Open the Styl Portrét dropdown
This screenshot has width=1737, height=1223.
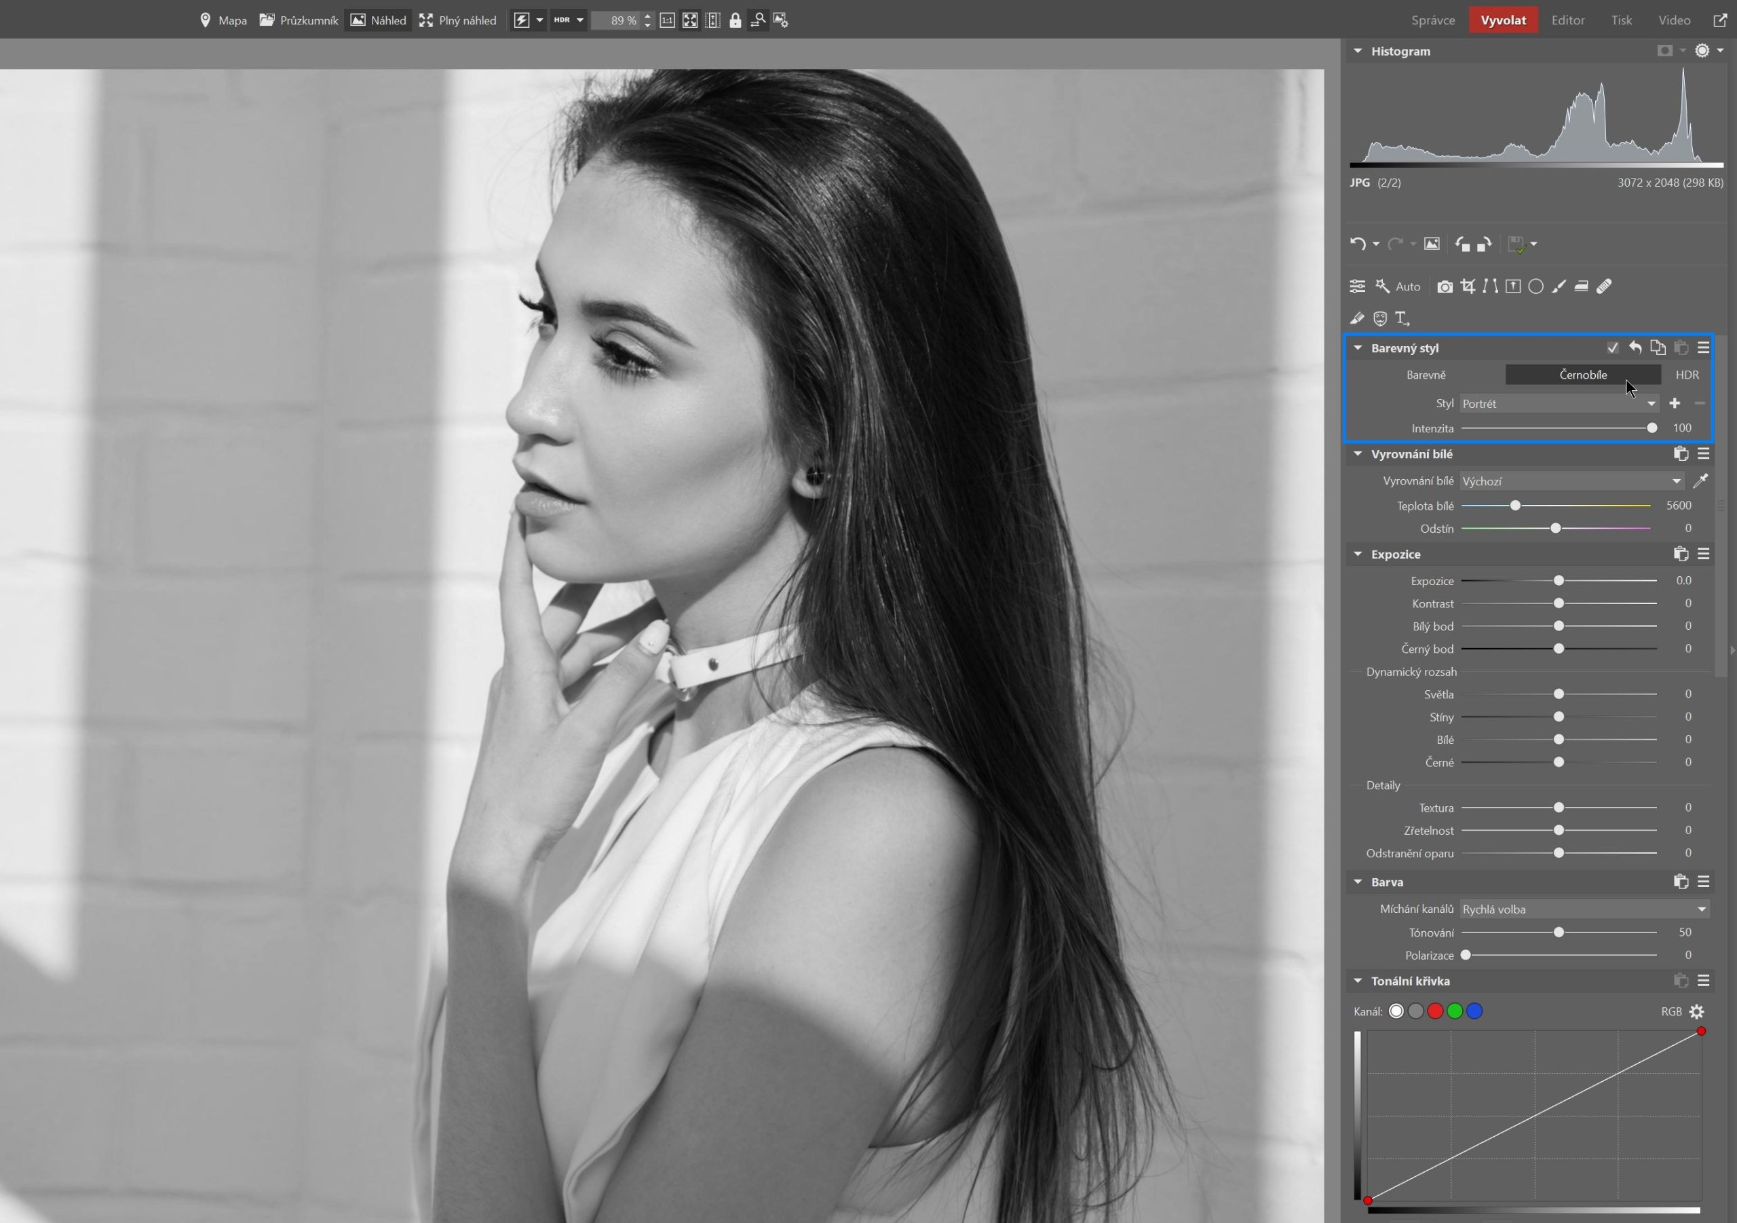[x=1559, y=403]
